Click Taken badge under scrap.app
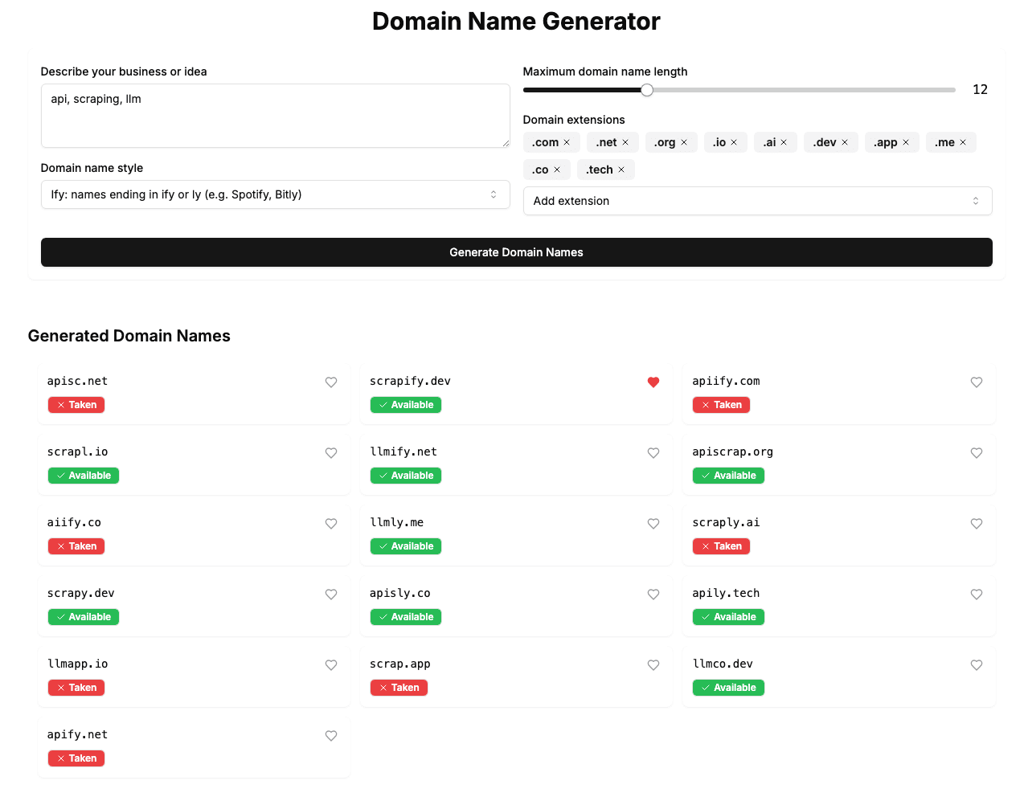1024x805 pixels. pyautogui.click(x=399, y=688)
